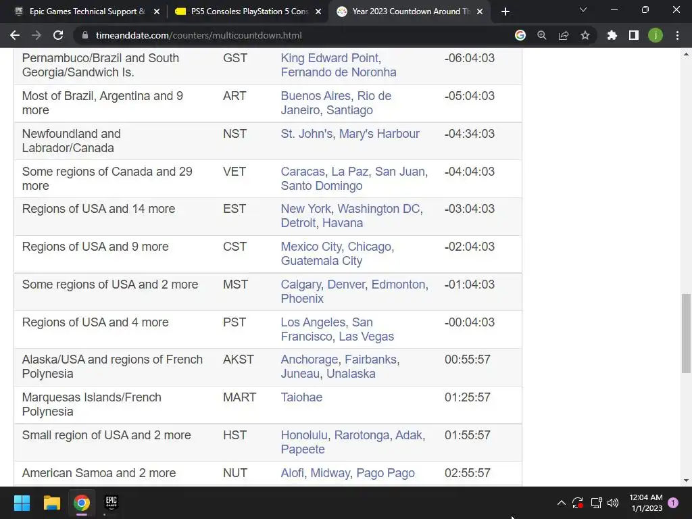The image size is (692, 519).
Task: Open the Juneau link
Action: 300,374
